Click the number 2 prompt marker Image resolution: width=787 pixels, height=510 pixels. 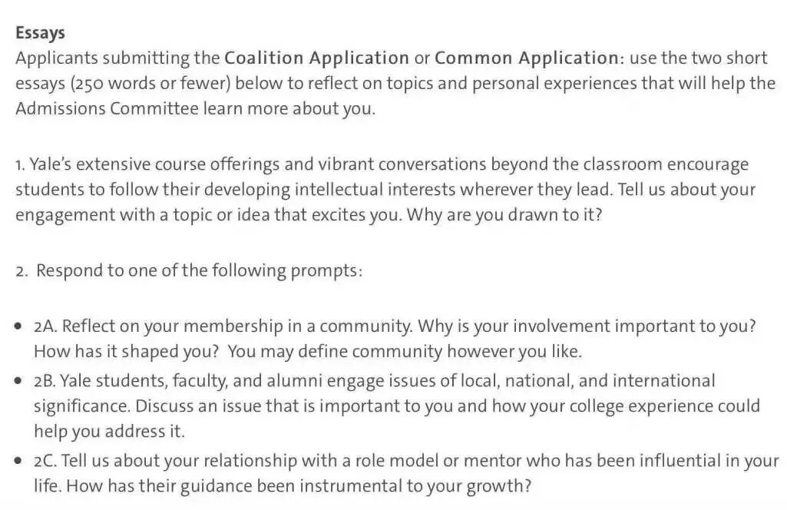[21, 271]
